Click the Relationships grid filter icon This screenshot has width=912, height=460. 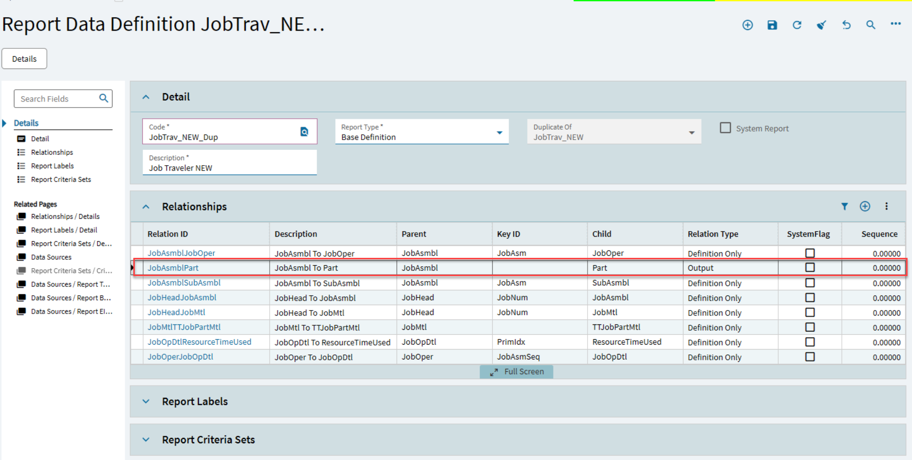point(845,207)
